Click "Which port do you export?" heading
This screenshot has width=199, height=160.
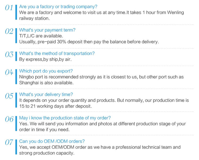tap(46, 71)
